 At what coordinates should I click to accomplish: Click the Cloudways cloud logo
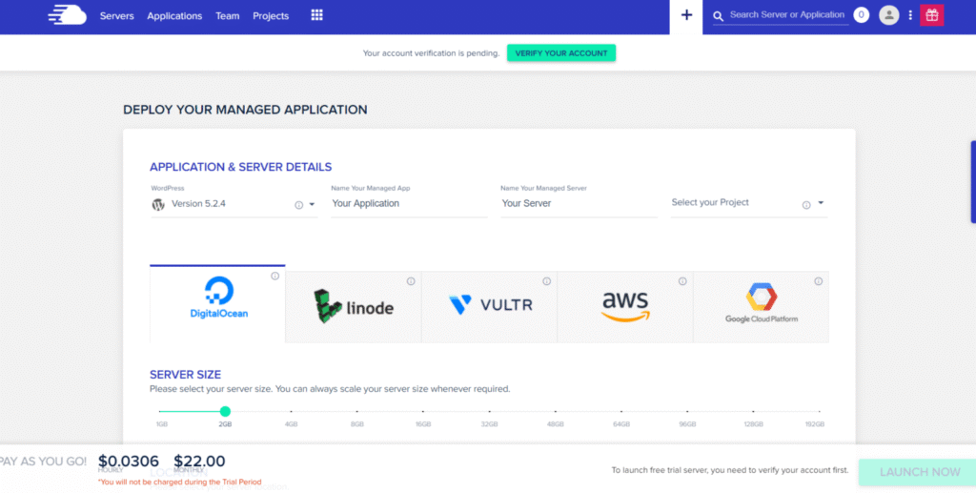pyautogui.click(x=67, y=15)
